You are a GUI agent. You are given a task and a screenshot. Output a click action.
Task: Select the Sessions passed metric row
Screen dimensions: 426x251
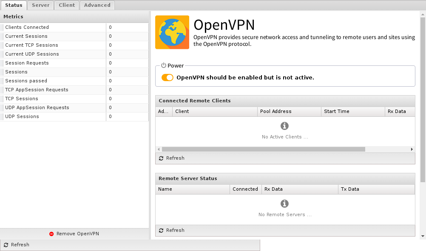(74, 81)
